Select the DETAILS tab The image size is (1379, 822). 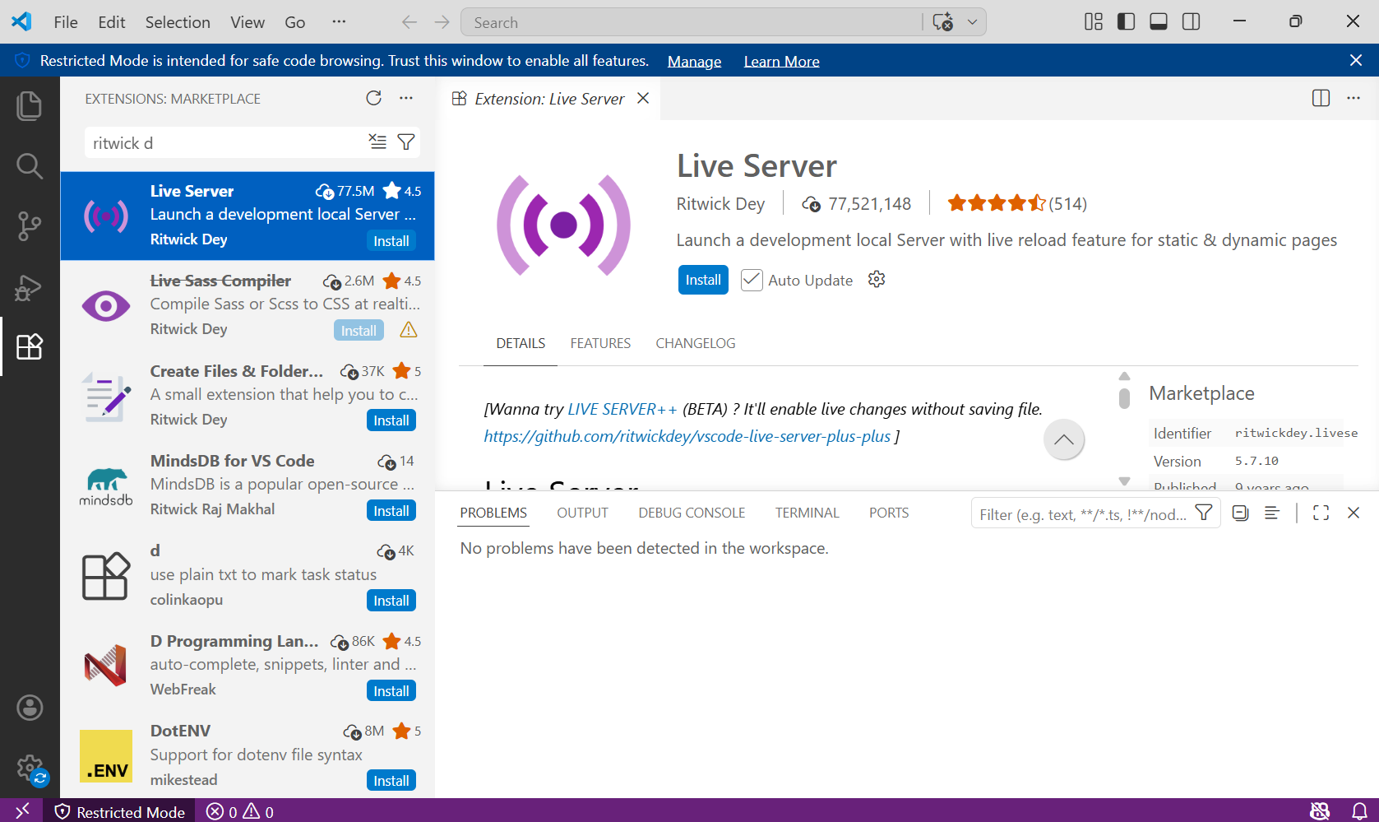tap(521, 343)
